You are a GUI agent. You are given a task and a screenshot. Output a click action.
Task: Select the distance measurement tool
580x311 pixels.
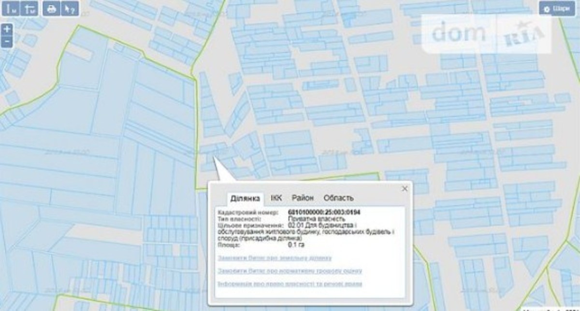[11, 9]
